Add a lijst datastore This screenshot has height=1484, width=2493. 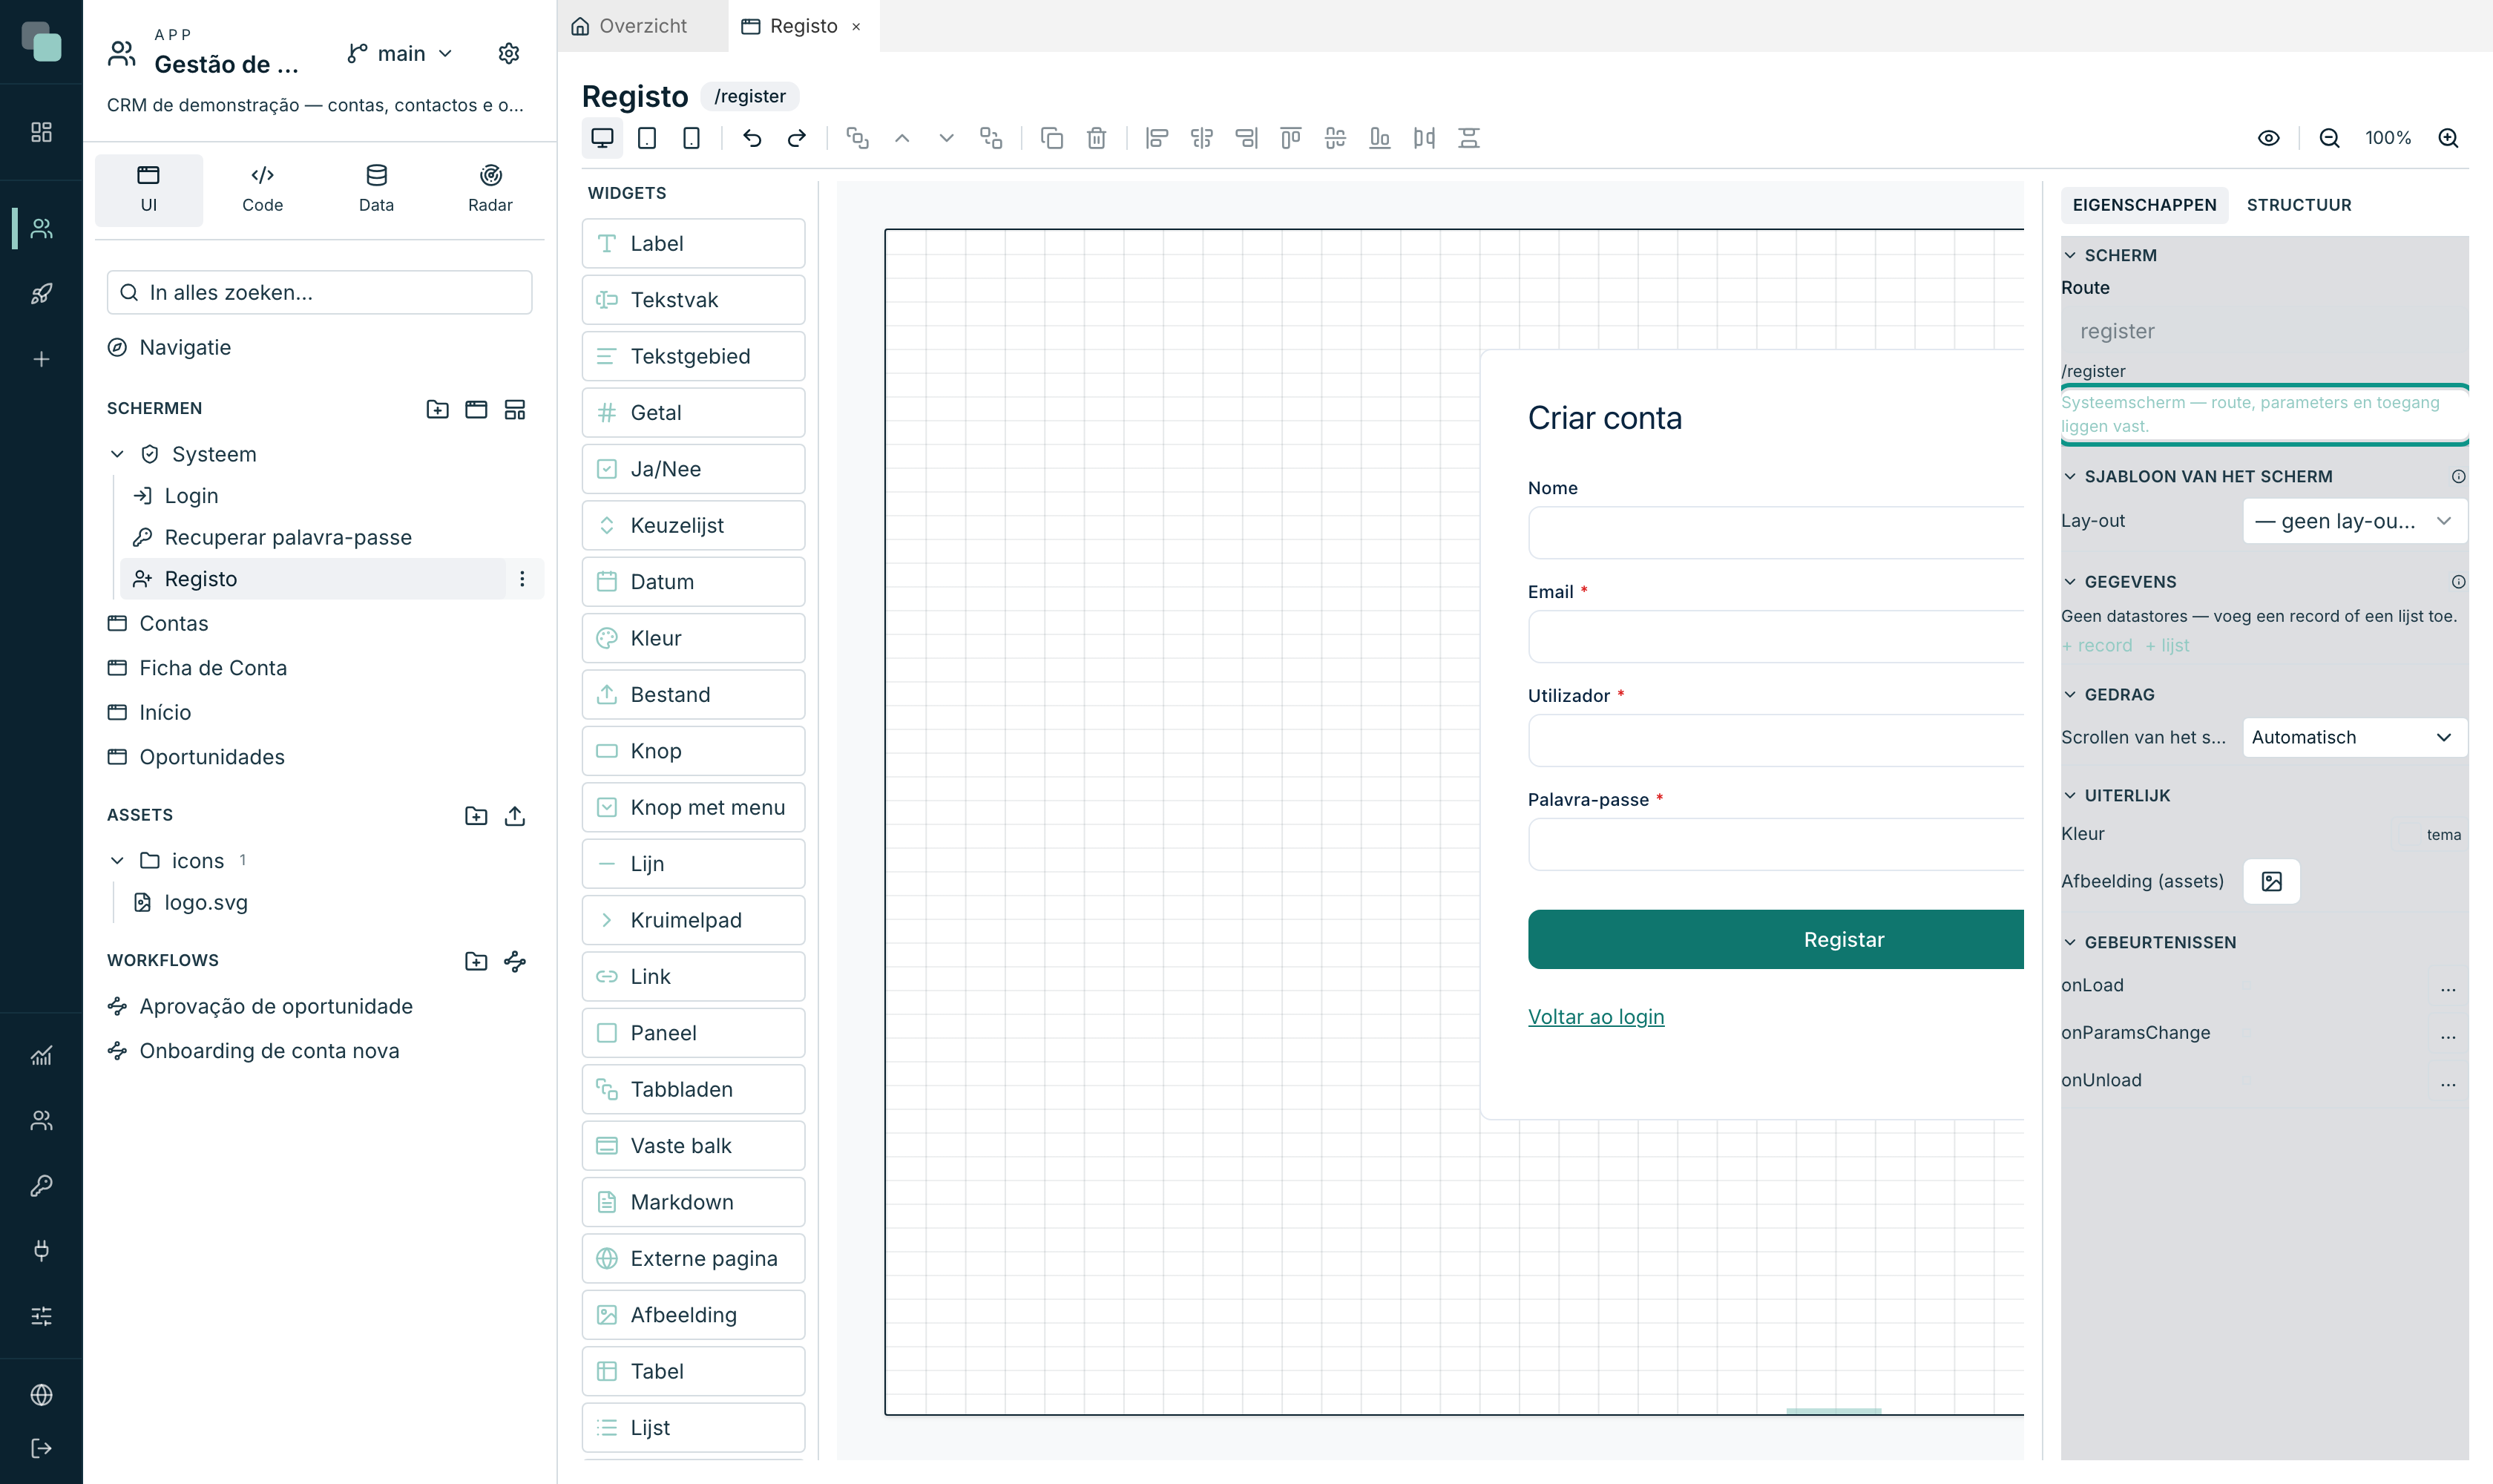pos(2167,646)
